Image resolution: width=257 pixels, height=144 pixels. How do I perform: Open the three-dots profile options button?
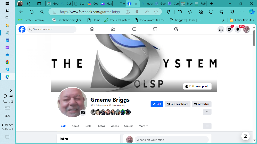[x=207, y=126]
